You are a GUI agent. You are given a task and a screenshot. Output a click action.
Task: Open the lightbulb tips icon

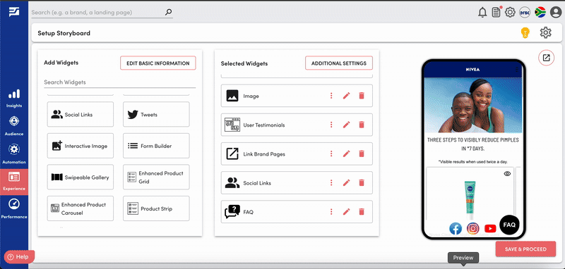click(x=525, y=32)
